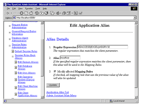This screenshot has width=141, height=106.
Task: Collapse Session Rules Book Aliases node
Action: click(x=13, y=57)
